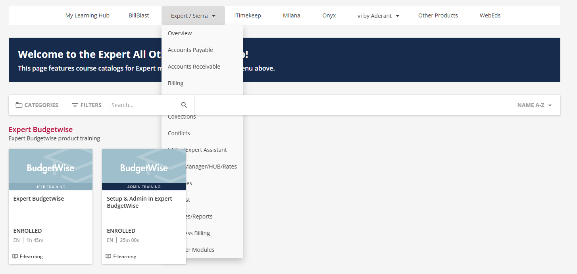Click ENROLLED status on Setup & Admin card
This screenshot has height=274, width=577.
tap(121, 231)
